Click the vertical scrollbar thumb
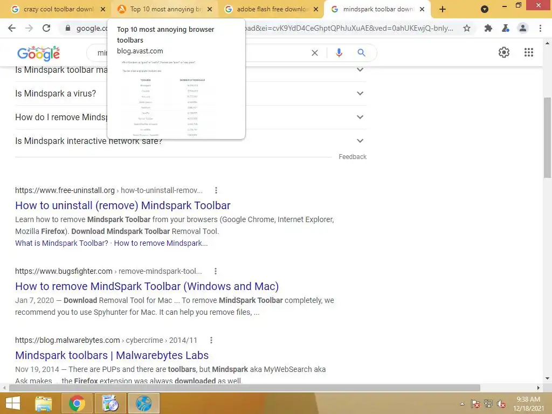Viewport: 552px width, 414px height. [547, 137]
